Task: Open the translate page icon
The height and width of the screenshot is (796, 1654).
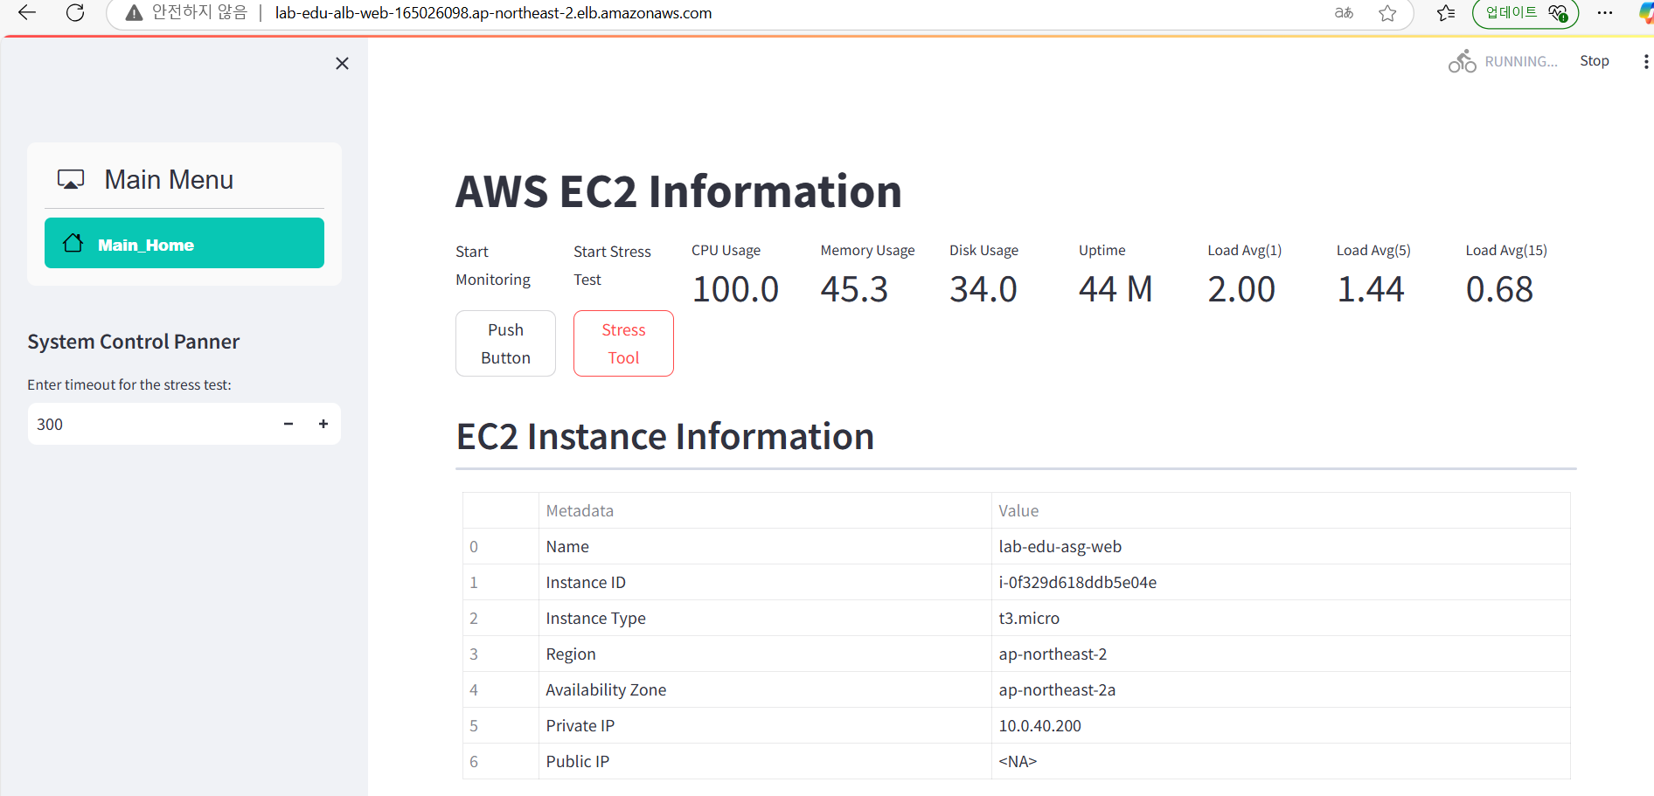Action: coord(1344,12)
